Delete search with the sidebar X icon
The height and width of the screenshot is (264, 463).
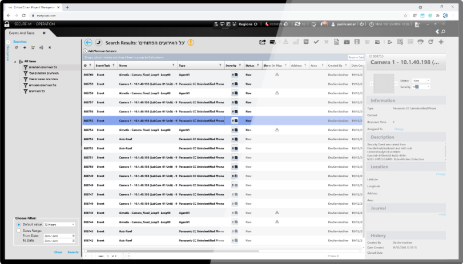click(x=50, y=47)
